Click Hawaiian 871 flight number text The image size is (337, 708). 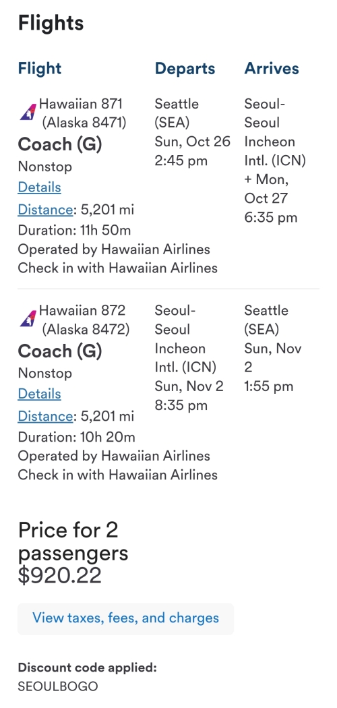(x=81, y=104)
